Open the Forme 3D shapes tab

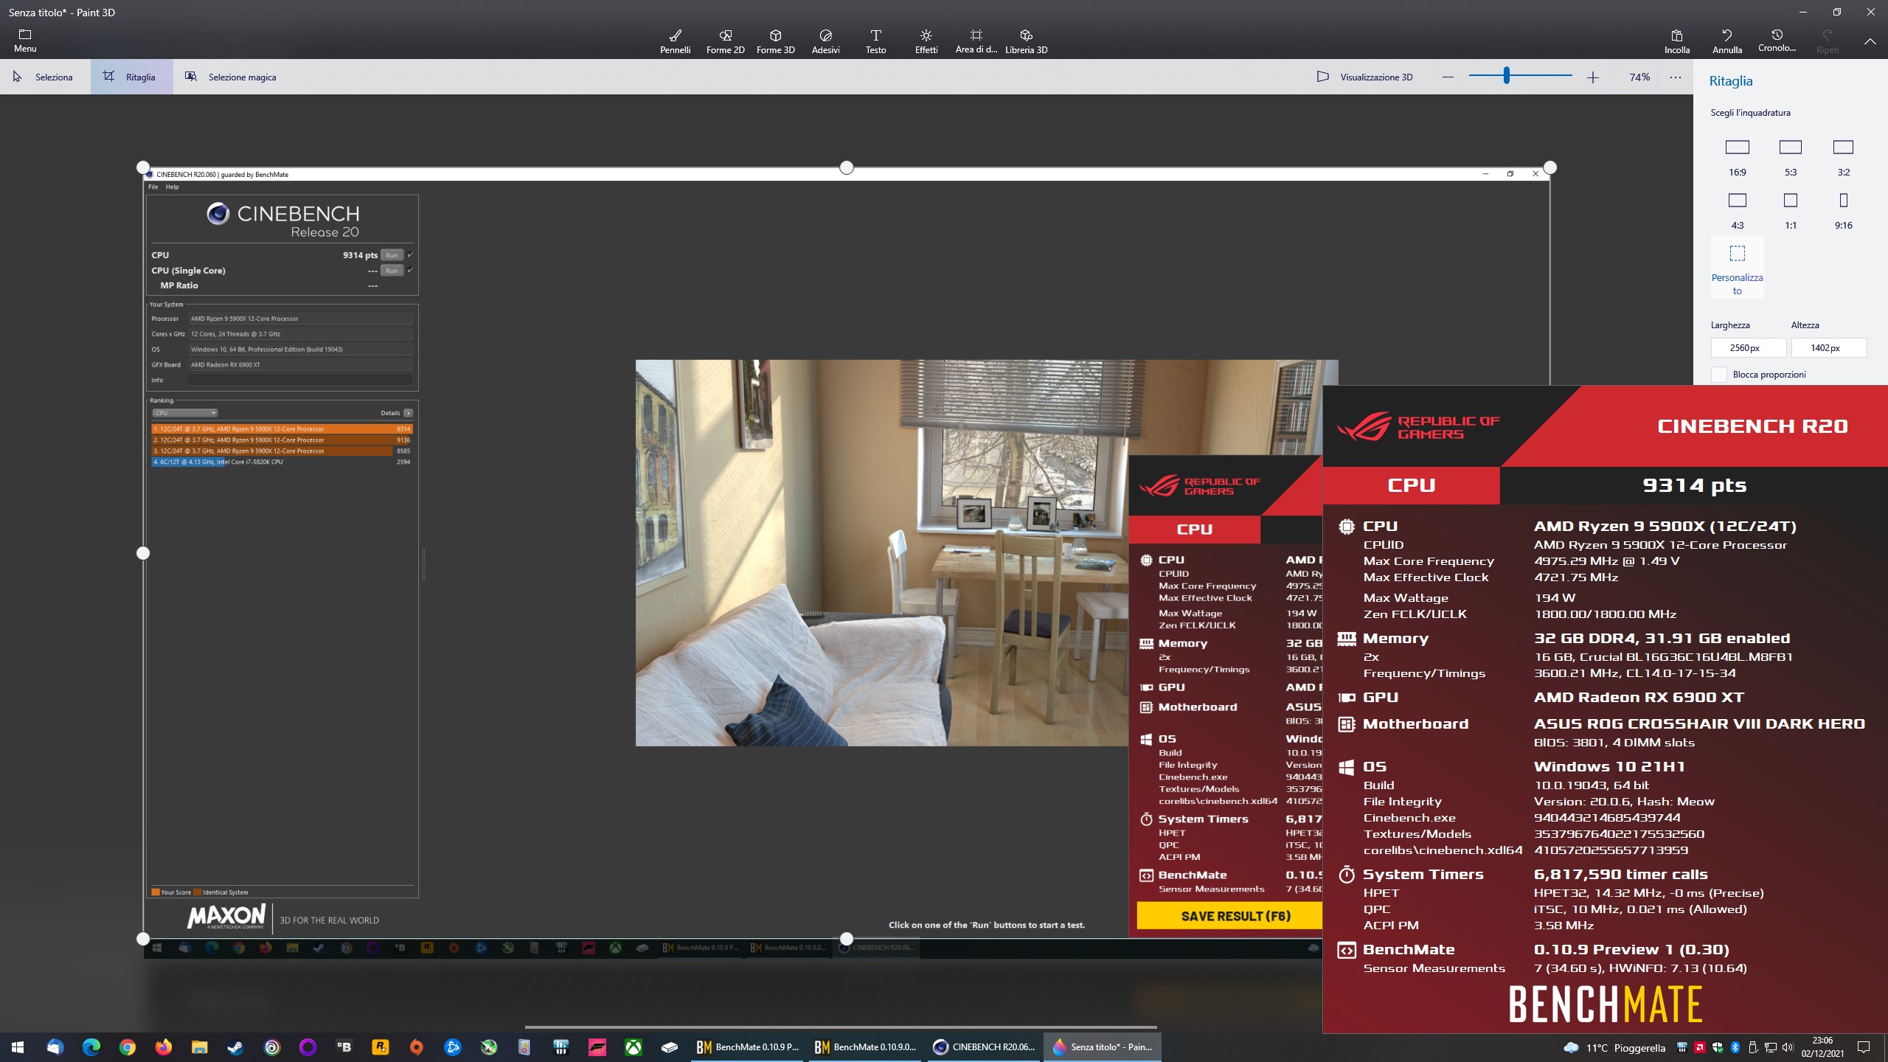point(775,41)
